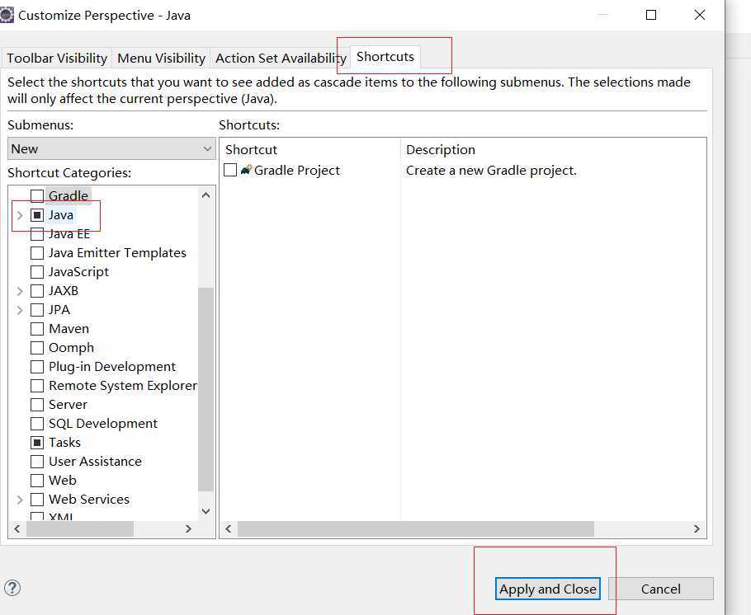Click categories horizontal scroll left arrow

pos(17,529)
